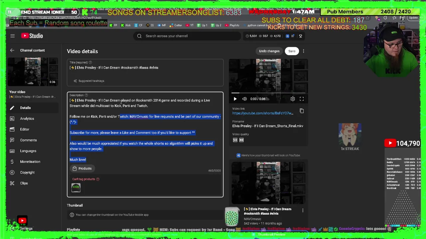Open the Clips section
The width and height of the screenshot is (426, 239).
click(x=32, y=183)
